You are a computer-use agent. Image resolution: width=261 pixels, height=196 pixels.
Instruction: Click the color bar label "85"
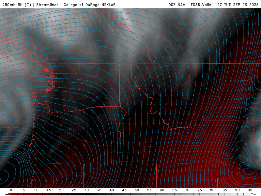pos(225,190)
